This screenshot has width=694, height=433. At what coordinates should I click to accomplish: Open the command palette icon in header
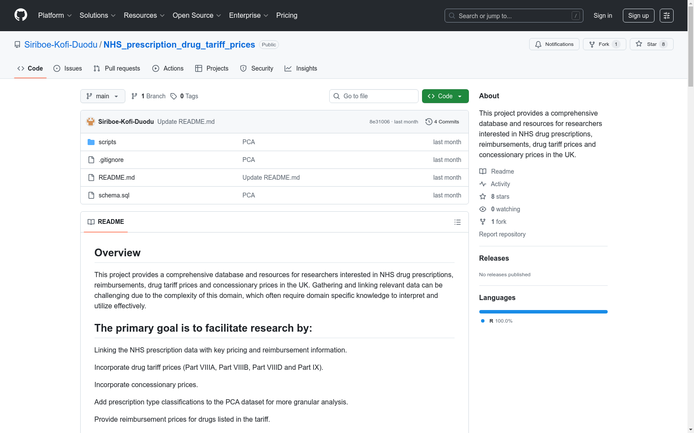click(x=666, y=16)
